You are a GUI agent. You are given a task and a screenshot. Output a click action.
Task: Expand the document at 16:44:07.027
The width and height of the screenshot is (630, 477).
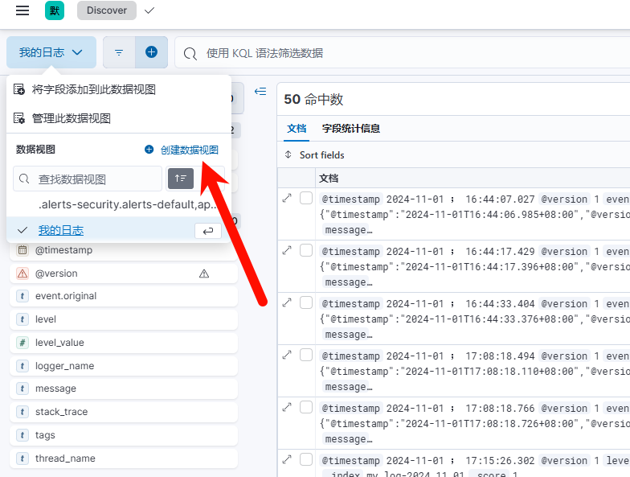click(287, 198)
